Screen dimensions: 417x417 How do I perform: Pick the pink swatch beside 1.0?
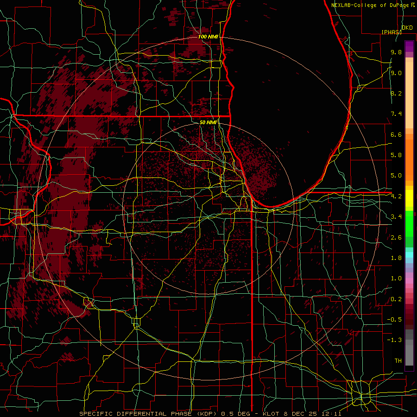409,281
